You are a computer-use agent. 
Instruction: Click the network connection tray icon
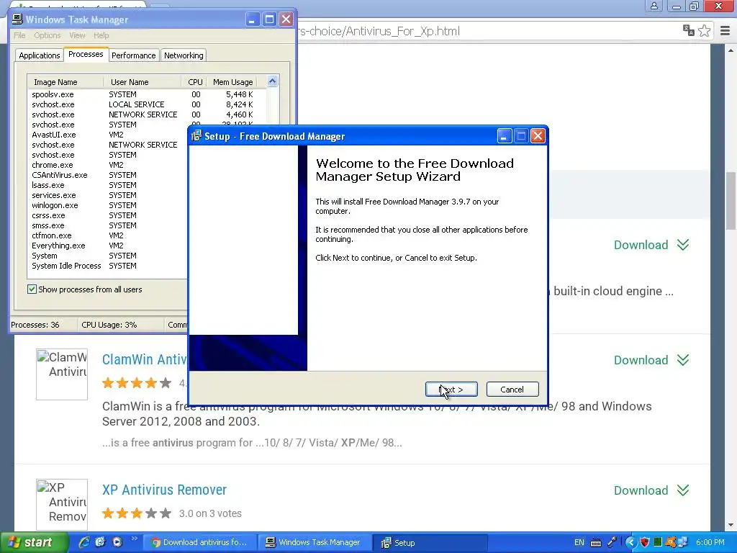[682, 543]
